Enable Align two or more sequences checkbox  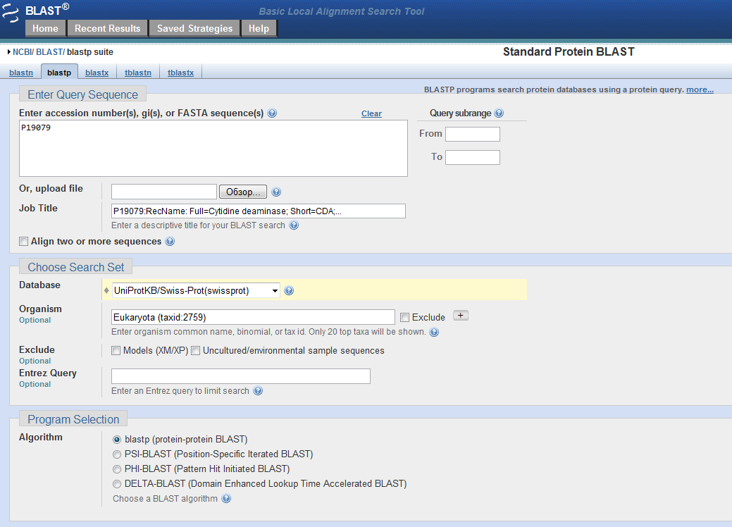tap(23, 242)
